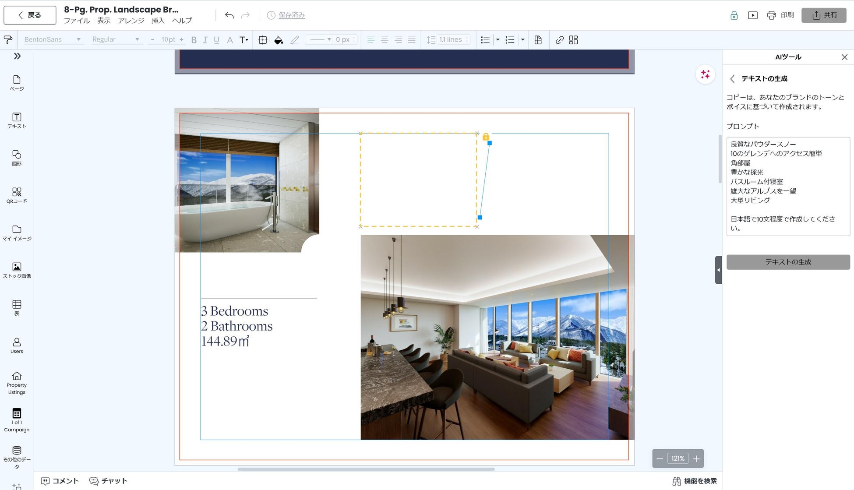Toggle bold formatting
The width and height of the screenshot is (854, 490).
click(x=194, y=40)
